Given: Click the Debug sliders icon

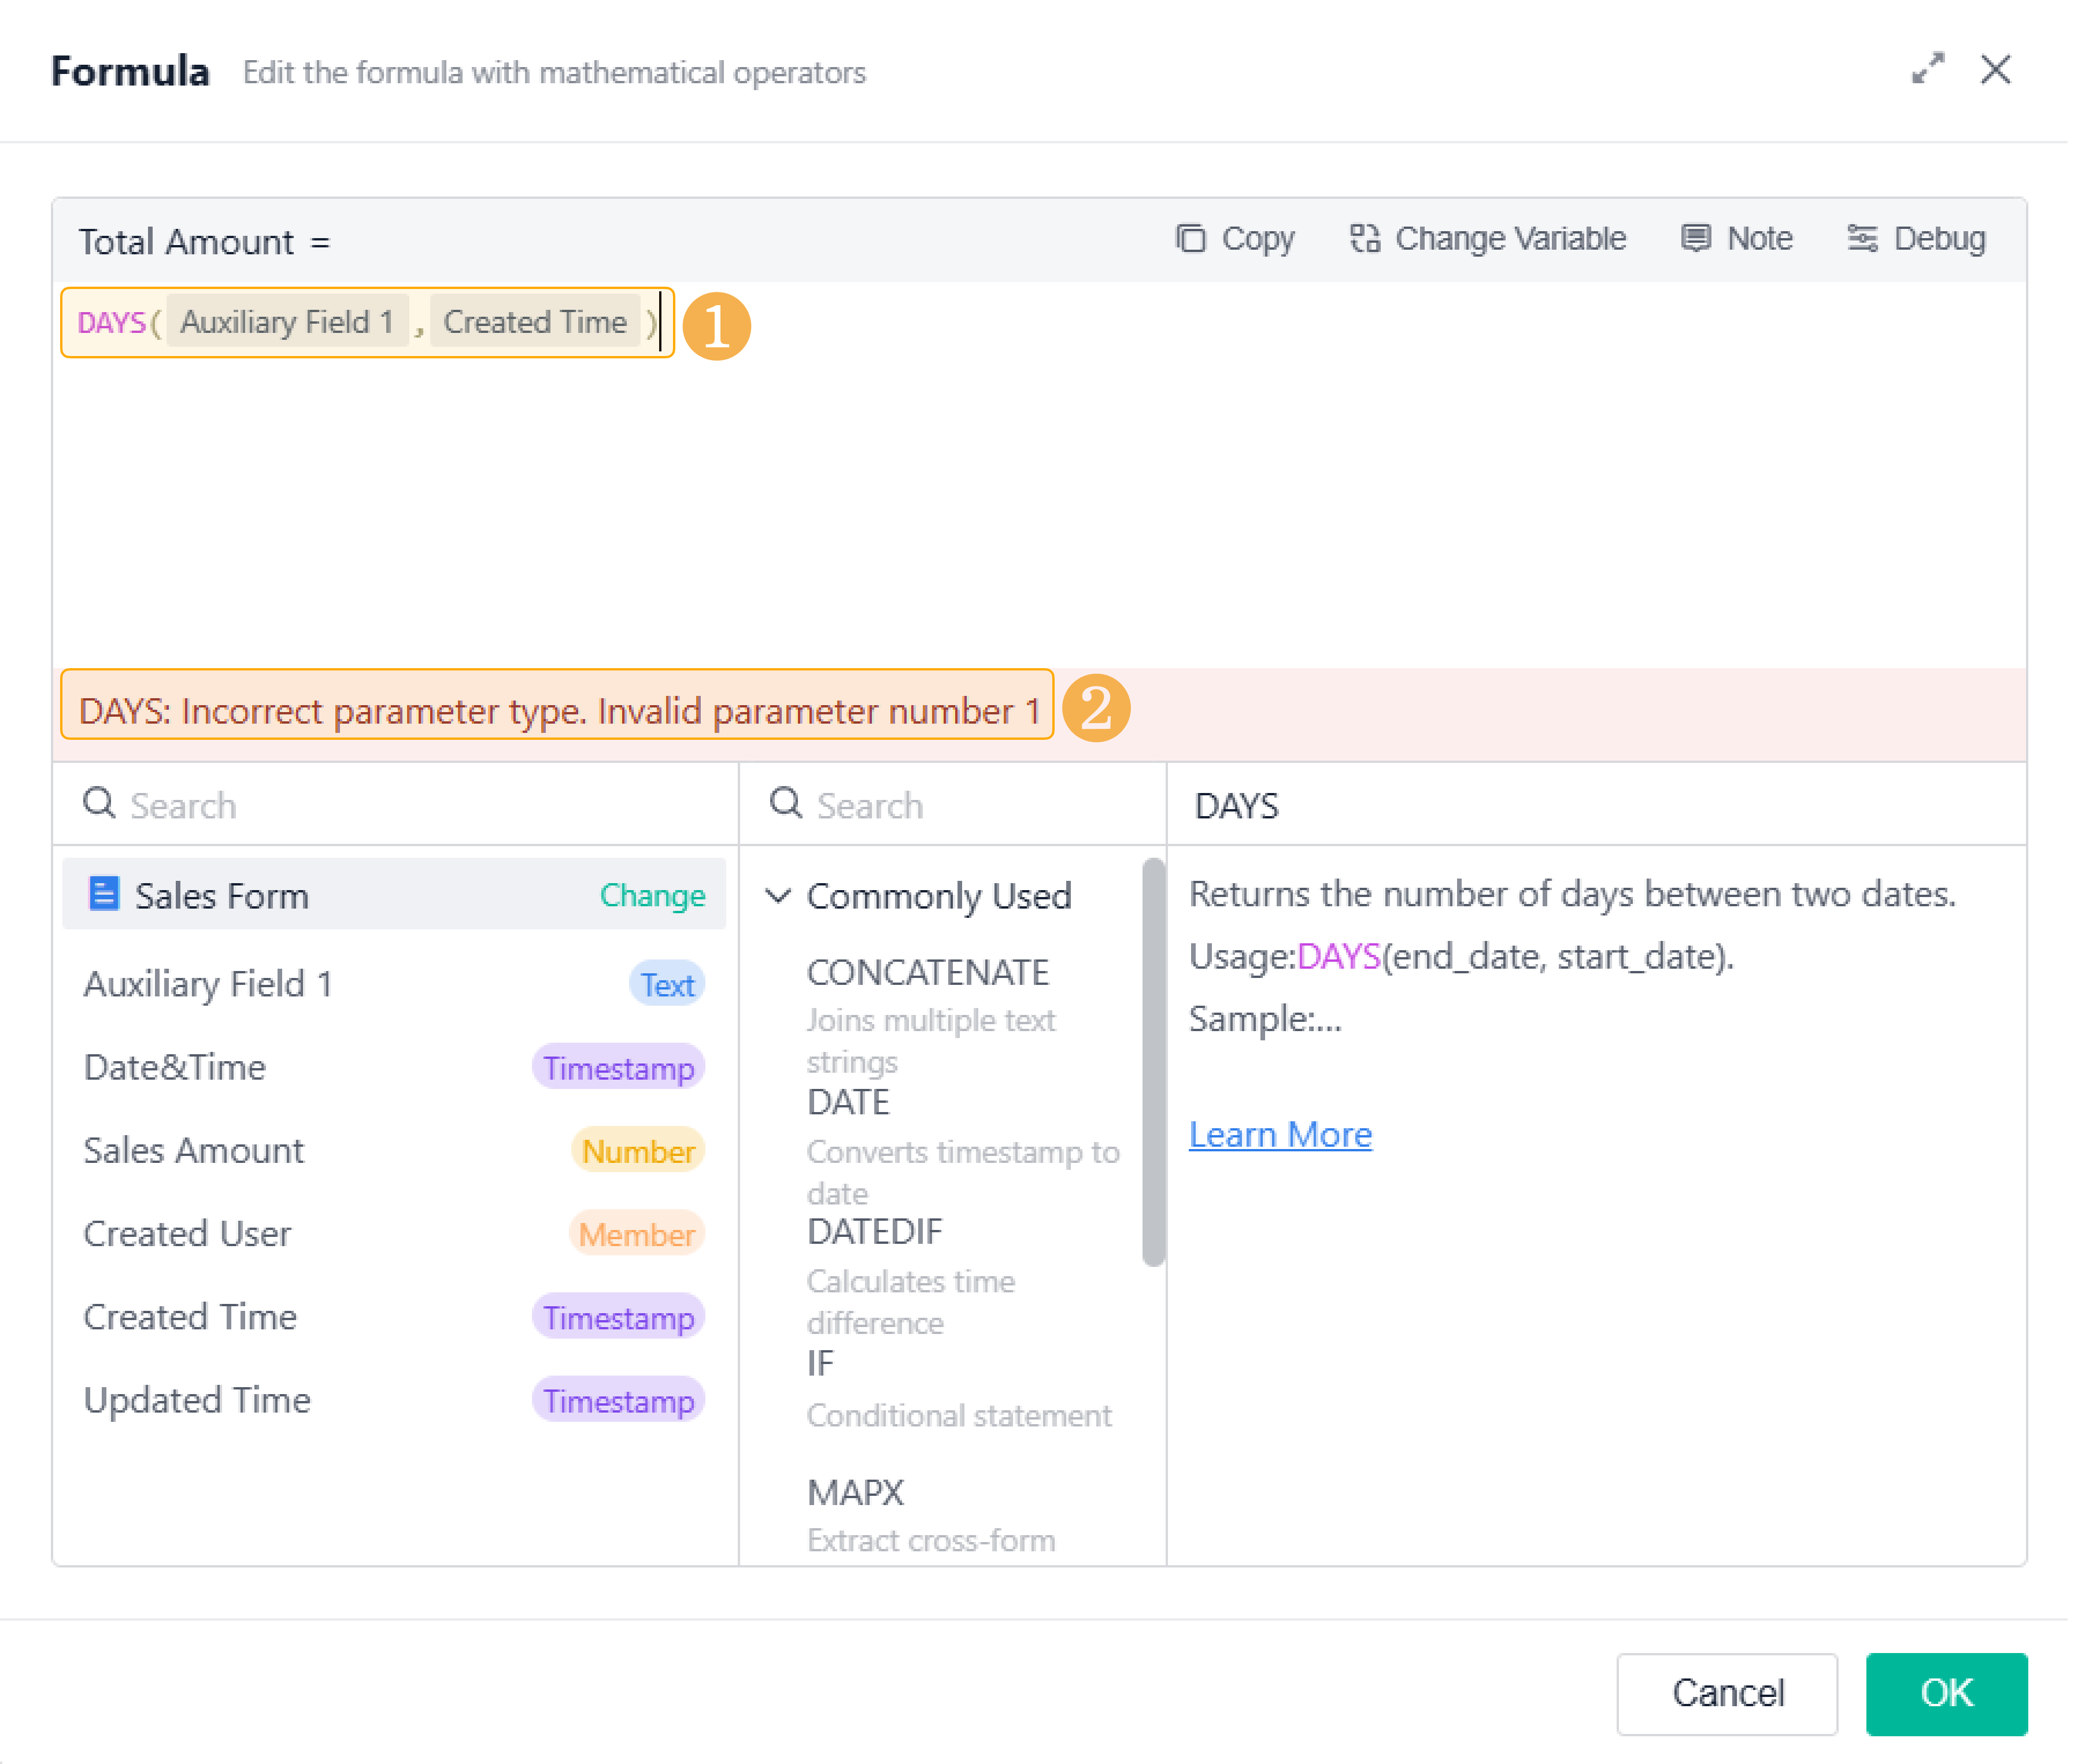Looking at the screenshot, I should pyautogui.click(x=1861, y=238).
